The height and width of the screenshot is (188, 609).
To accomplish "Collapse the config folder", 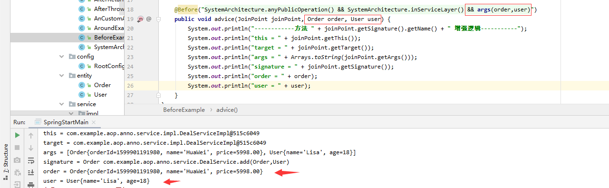I will [x=62, y=57].
